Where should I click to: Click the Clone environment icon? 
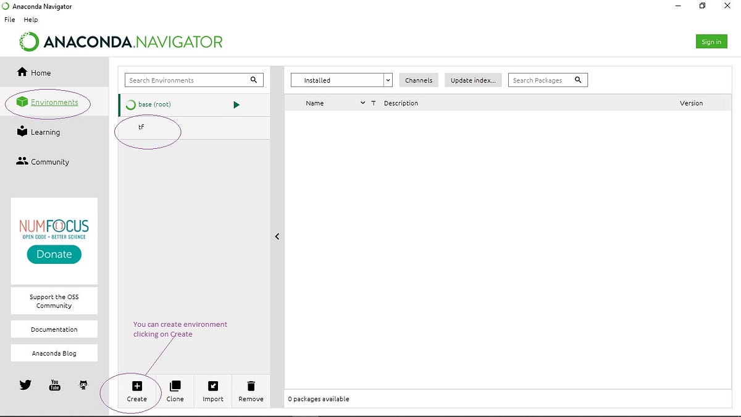click(x=175, y=386)
